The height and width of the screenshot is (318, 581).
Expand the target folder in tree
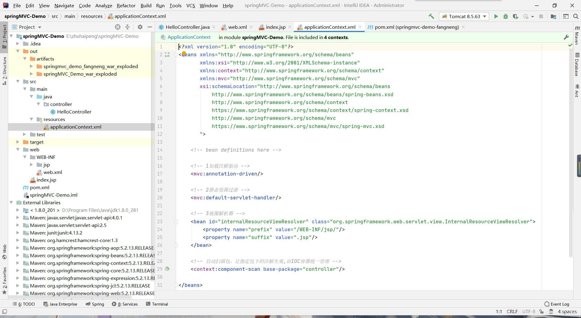pos(18,142)
